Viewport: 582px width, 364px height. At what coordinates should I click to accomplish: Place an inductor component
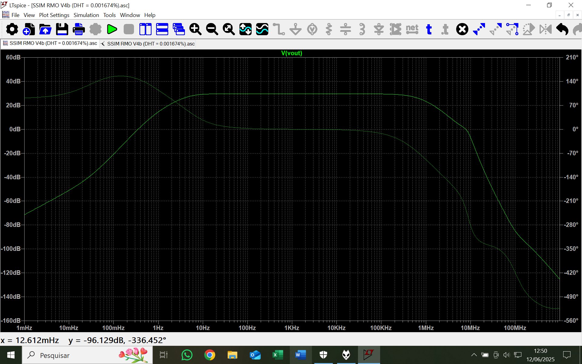pyautogui.click(x=362, y=29)
